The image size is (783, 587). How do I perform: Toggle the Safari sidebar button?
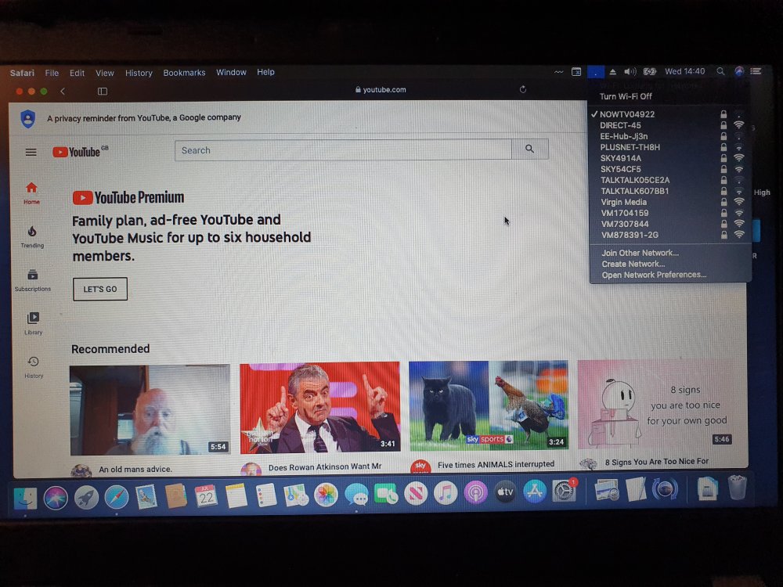point(103,92)
